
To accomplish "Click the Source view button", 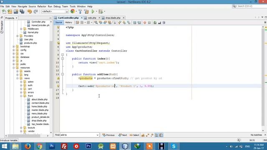I will click(x=58, y=22).
